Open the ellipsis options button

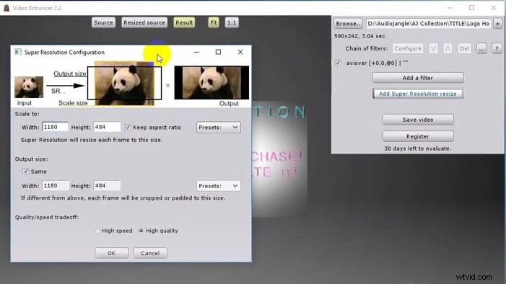pos(481,49)
